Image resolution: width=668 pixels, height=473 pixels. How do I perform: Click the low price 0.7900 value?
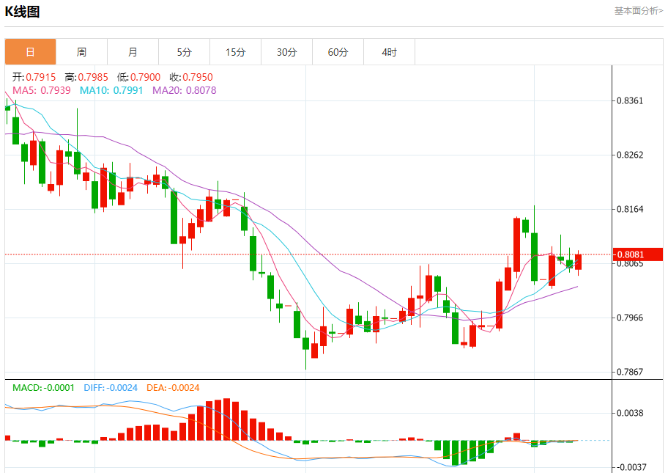point(145,77)
